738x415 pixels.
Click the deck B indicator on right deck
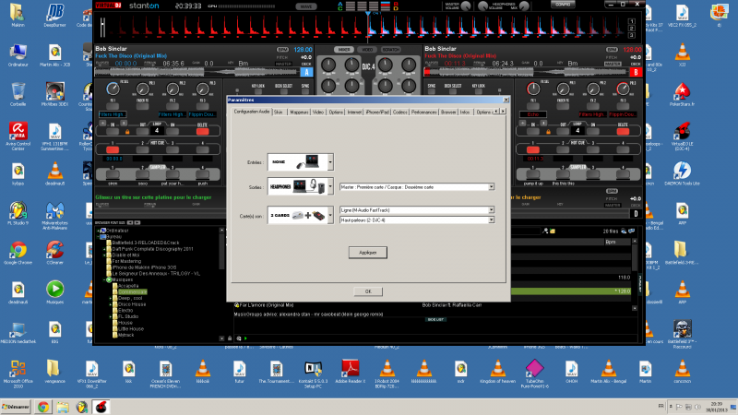[635, 71]
